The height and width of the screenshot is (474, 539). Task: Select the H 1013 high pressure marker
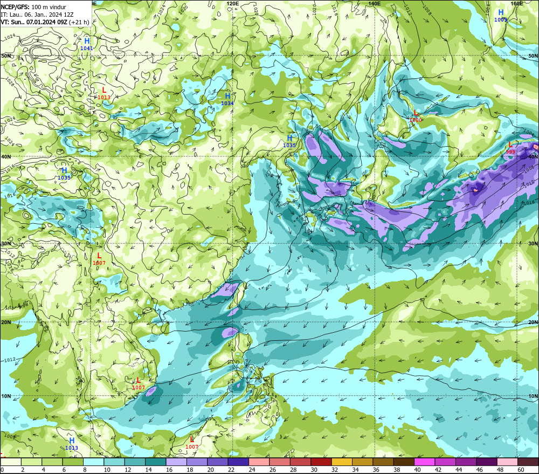72,444
